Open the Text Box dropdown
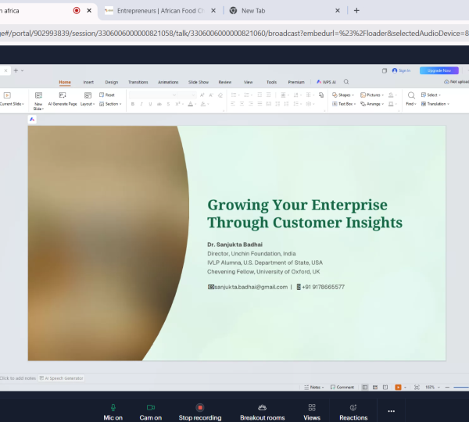The width and height of the screenshot is (469, 422). point(344,104)
